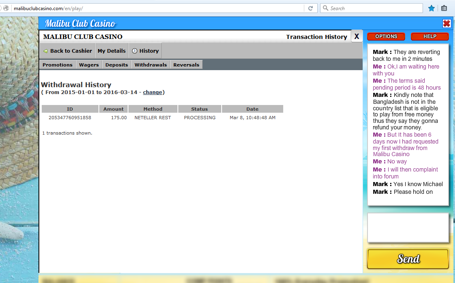The height and width of the screenshot is (283, 455).
Task: Click the Status column header
Action: (200, 109)
